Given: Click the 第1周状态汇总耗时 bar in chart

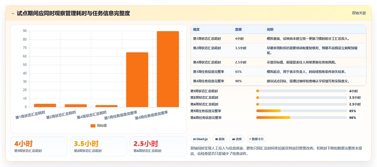Looking at the screenshot, I should point(45,105).
